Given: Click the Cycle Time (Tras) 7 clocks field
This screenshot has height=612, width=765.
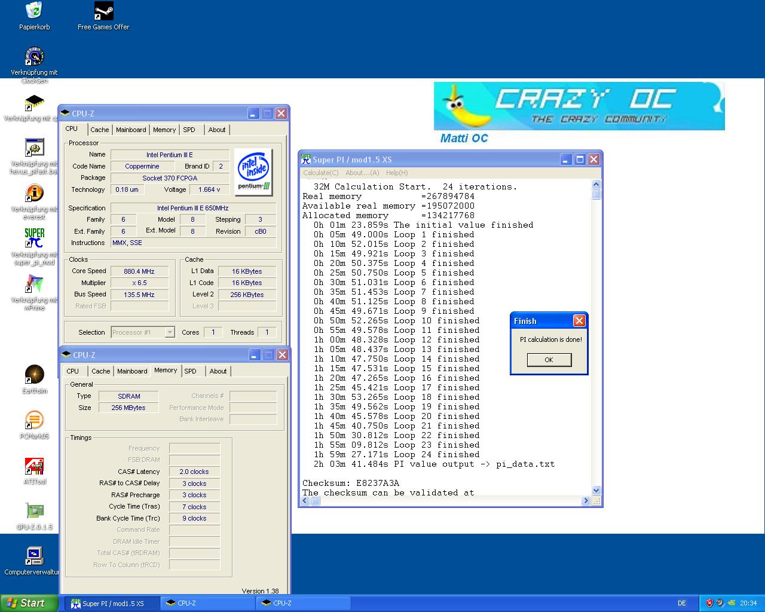Looking at the screenshot, I should [x=194, y=507].
